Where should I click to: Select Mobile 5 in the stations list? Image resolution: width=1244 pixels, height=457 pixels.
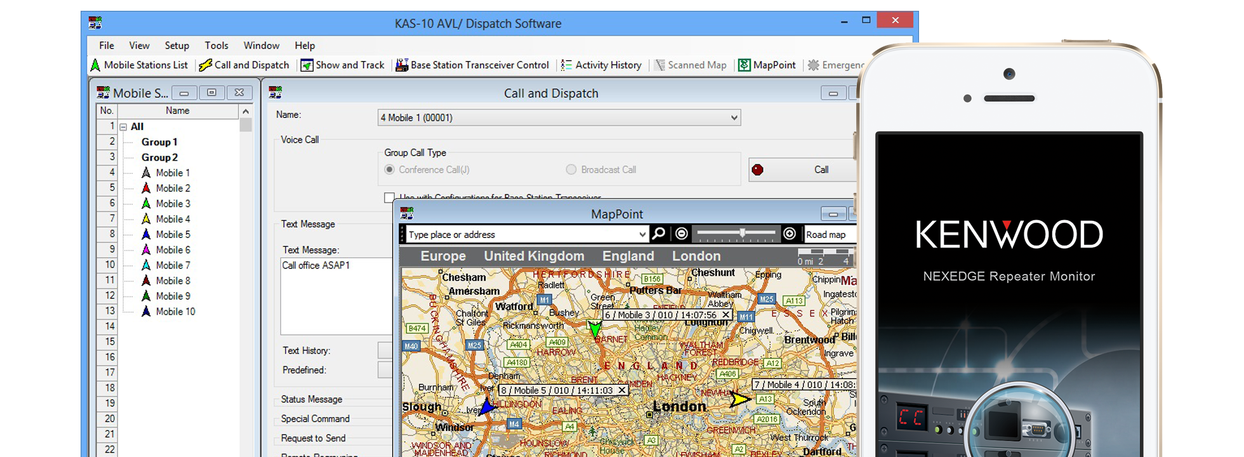(x=173, y=234)
